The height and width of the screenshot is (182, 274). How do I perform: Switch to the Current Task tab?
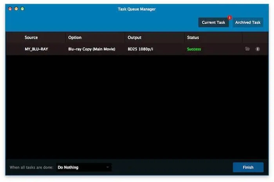[213, 22]
